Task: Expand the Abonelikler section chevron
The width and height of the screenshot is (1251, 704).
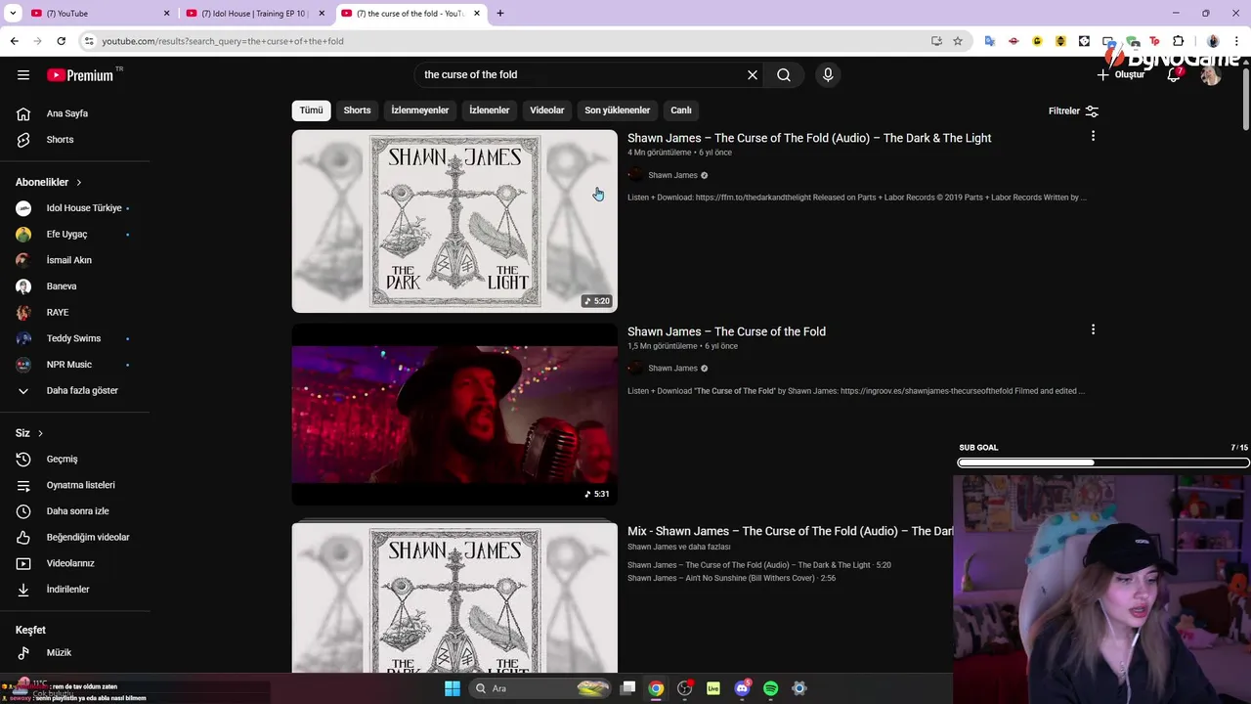Action: [79, 183]
